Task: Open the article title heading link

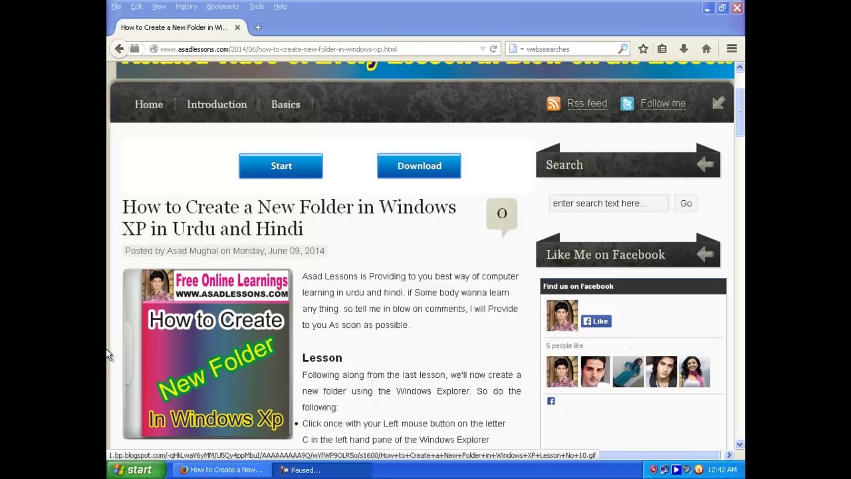Action: point(289,218)
